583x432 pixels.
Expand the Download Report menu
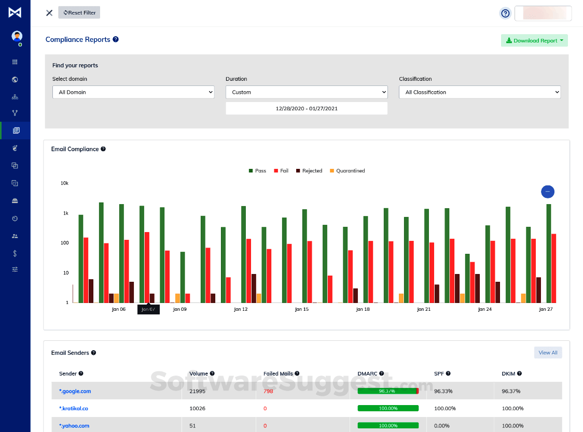534,40
